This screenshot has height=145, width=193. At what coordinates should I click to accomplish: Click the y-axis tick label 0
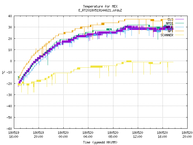[11, 61]
